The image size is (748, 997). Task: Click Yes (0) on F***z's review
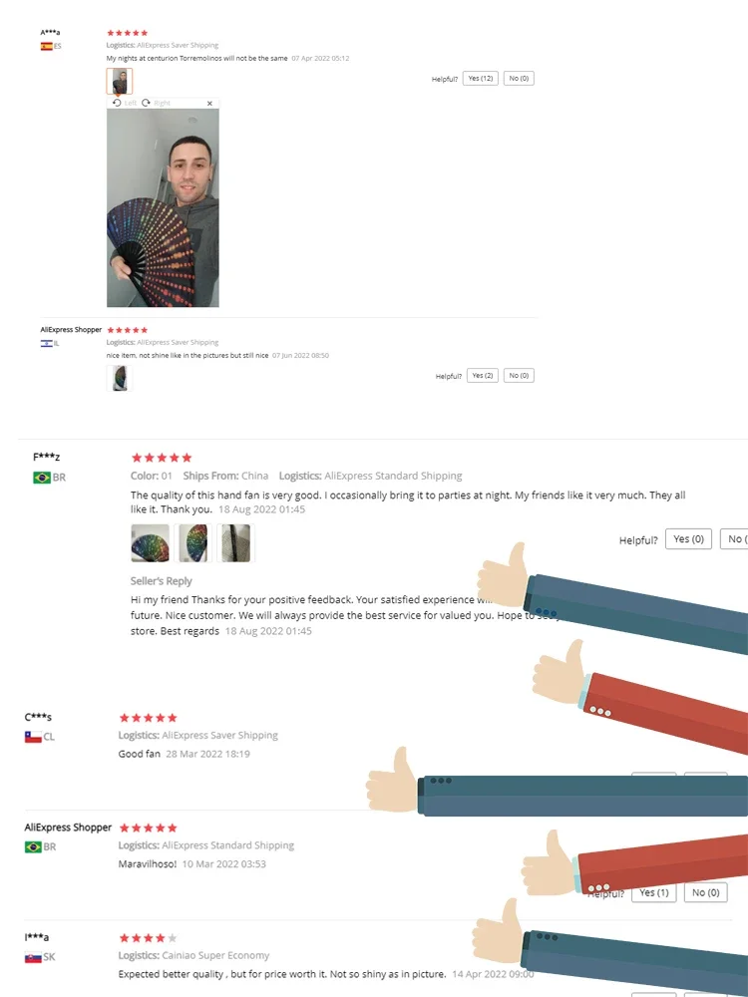coord(688,538)
